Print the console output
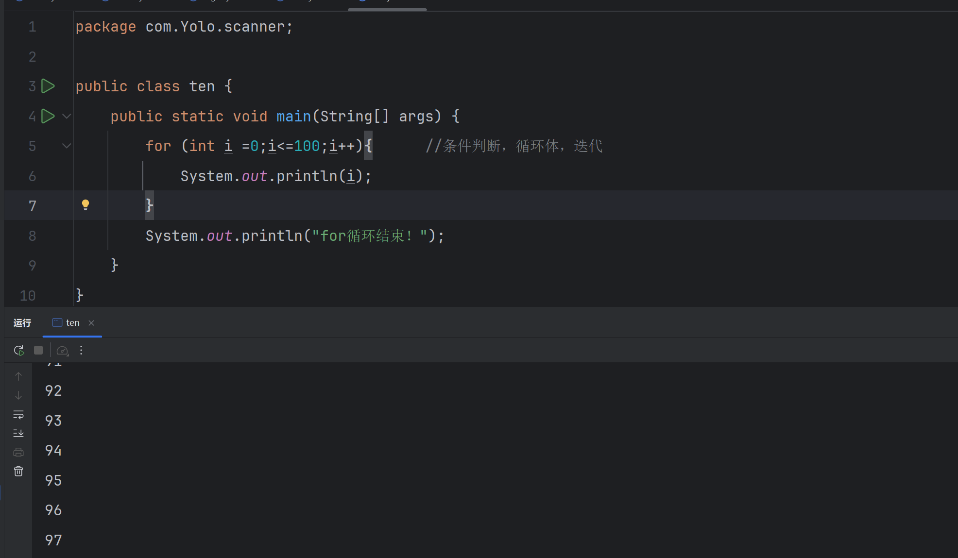The width and height of the screenshot is (958, 558). [x=18, y=452]
